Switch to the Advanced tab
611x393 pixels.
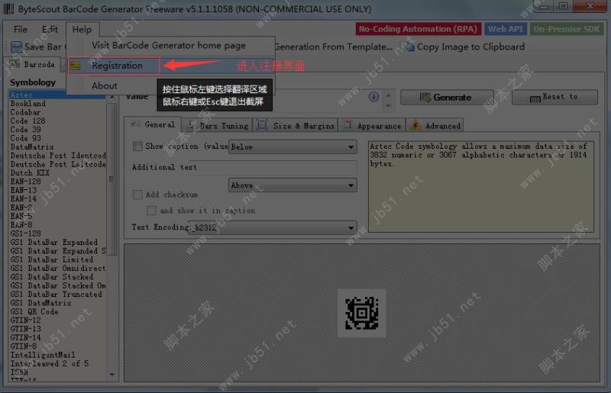point(435,125)
